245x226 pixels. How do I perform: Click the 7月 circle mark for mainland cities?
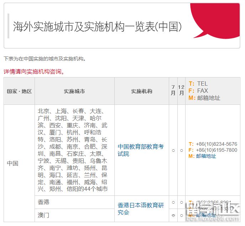(x=173, y=151)
